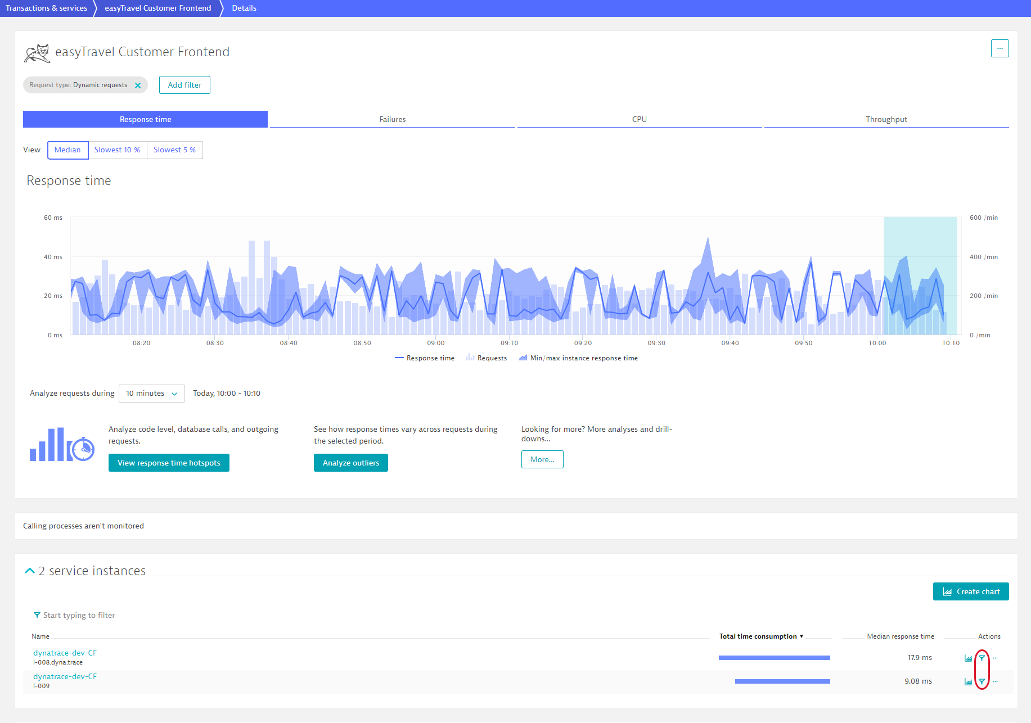This screenshot has height=723, width=1031.
Task: Sort by the Name column header
Action: click(40, 636)
